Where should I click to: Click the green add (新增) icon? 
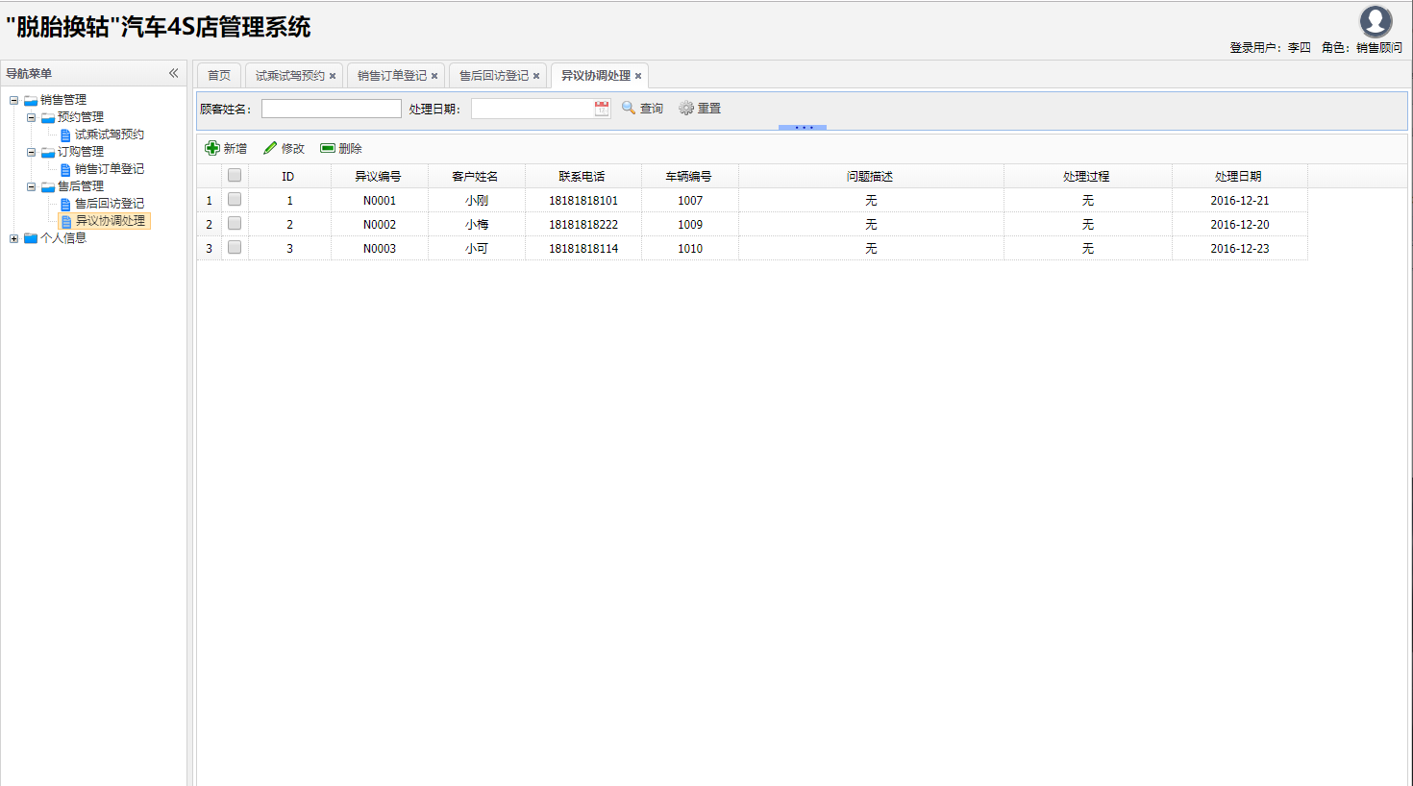[x=212, y=148]
